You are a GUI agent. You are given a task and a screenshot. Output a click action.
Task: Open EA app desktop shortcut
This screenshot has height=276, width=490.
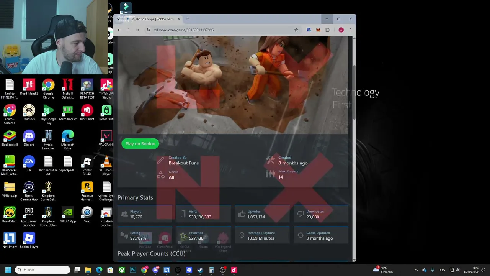click(x=29, y=164)
